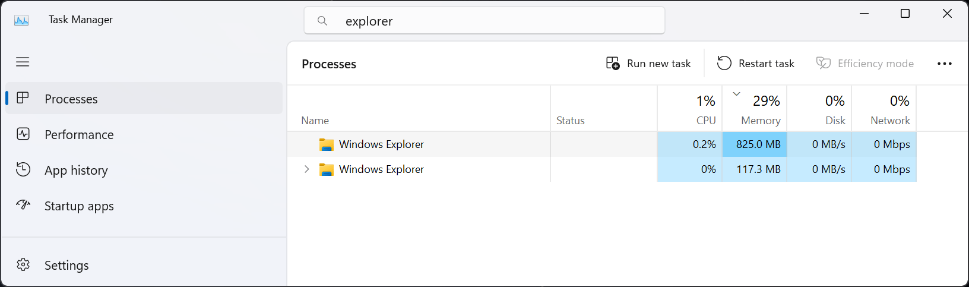Image resolution: width=969 pixels, height=287 pixels.
Task: Minimize the Task Manager window
Action: tap(864, 14)
